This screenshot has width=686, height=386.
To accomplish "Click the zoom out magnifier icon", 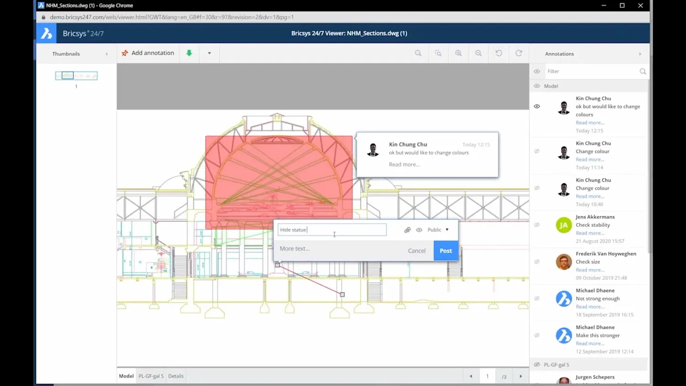I will [478, 53].
